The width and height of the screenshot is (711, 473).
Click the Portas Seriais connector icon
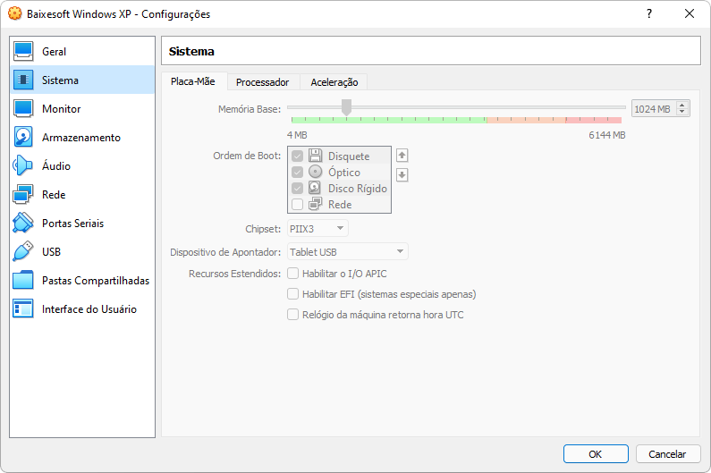pos(22,223)
